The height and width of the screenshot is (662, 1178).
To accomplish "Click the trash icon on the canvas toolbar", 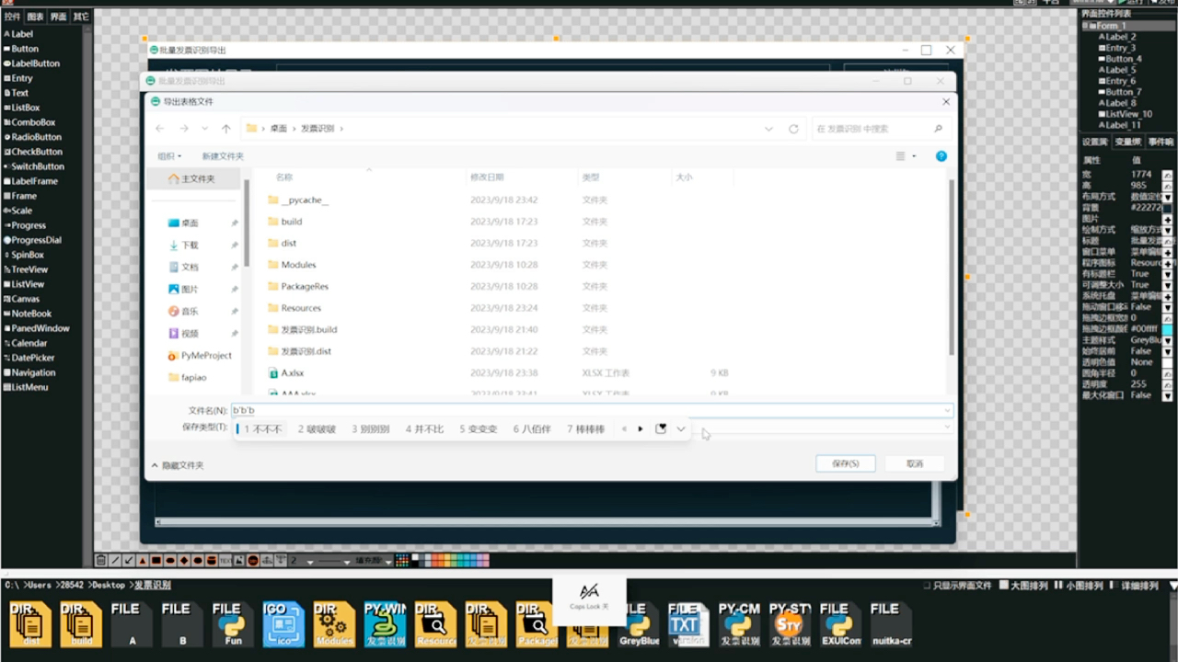I will tap(100, 560).
